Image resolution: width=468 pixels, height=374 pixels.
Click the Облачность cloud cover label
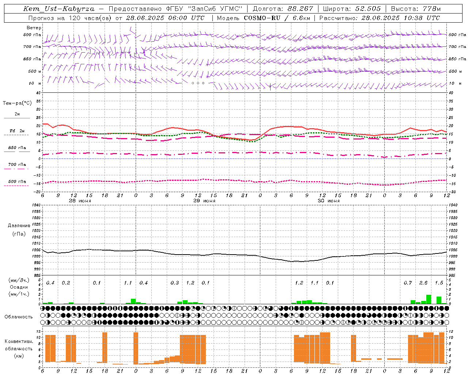click(x=19, y=317)
